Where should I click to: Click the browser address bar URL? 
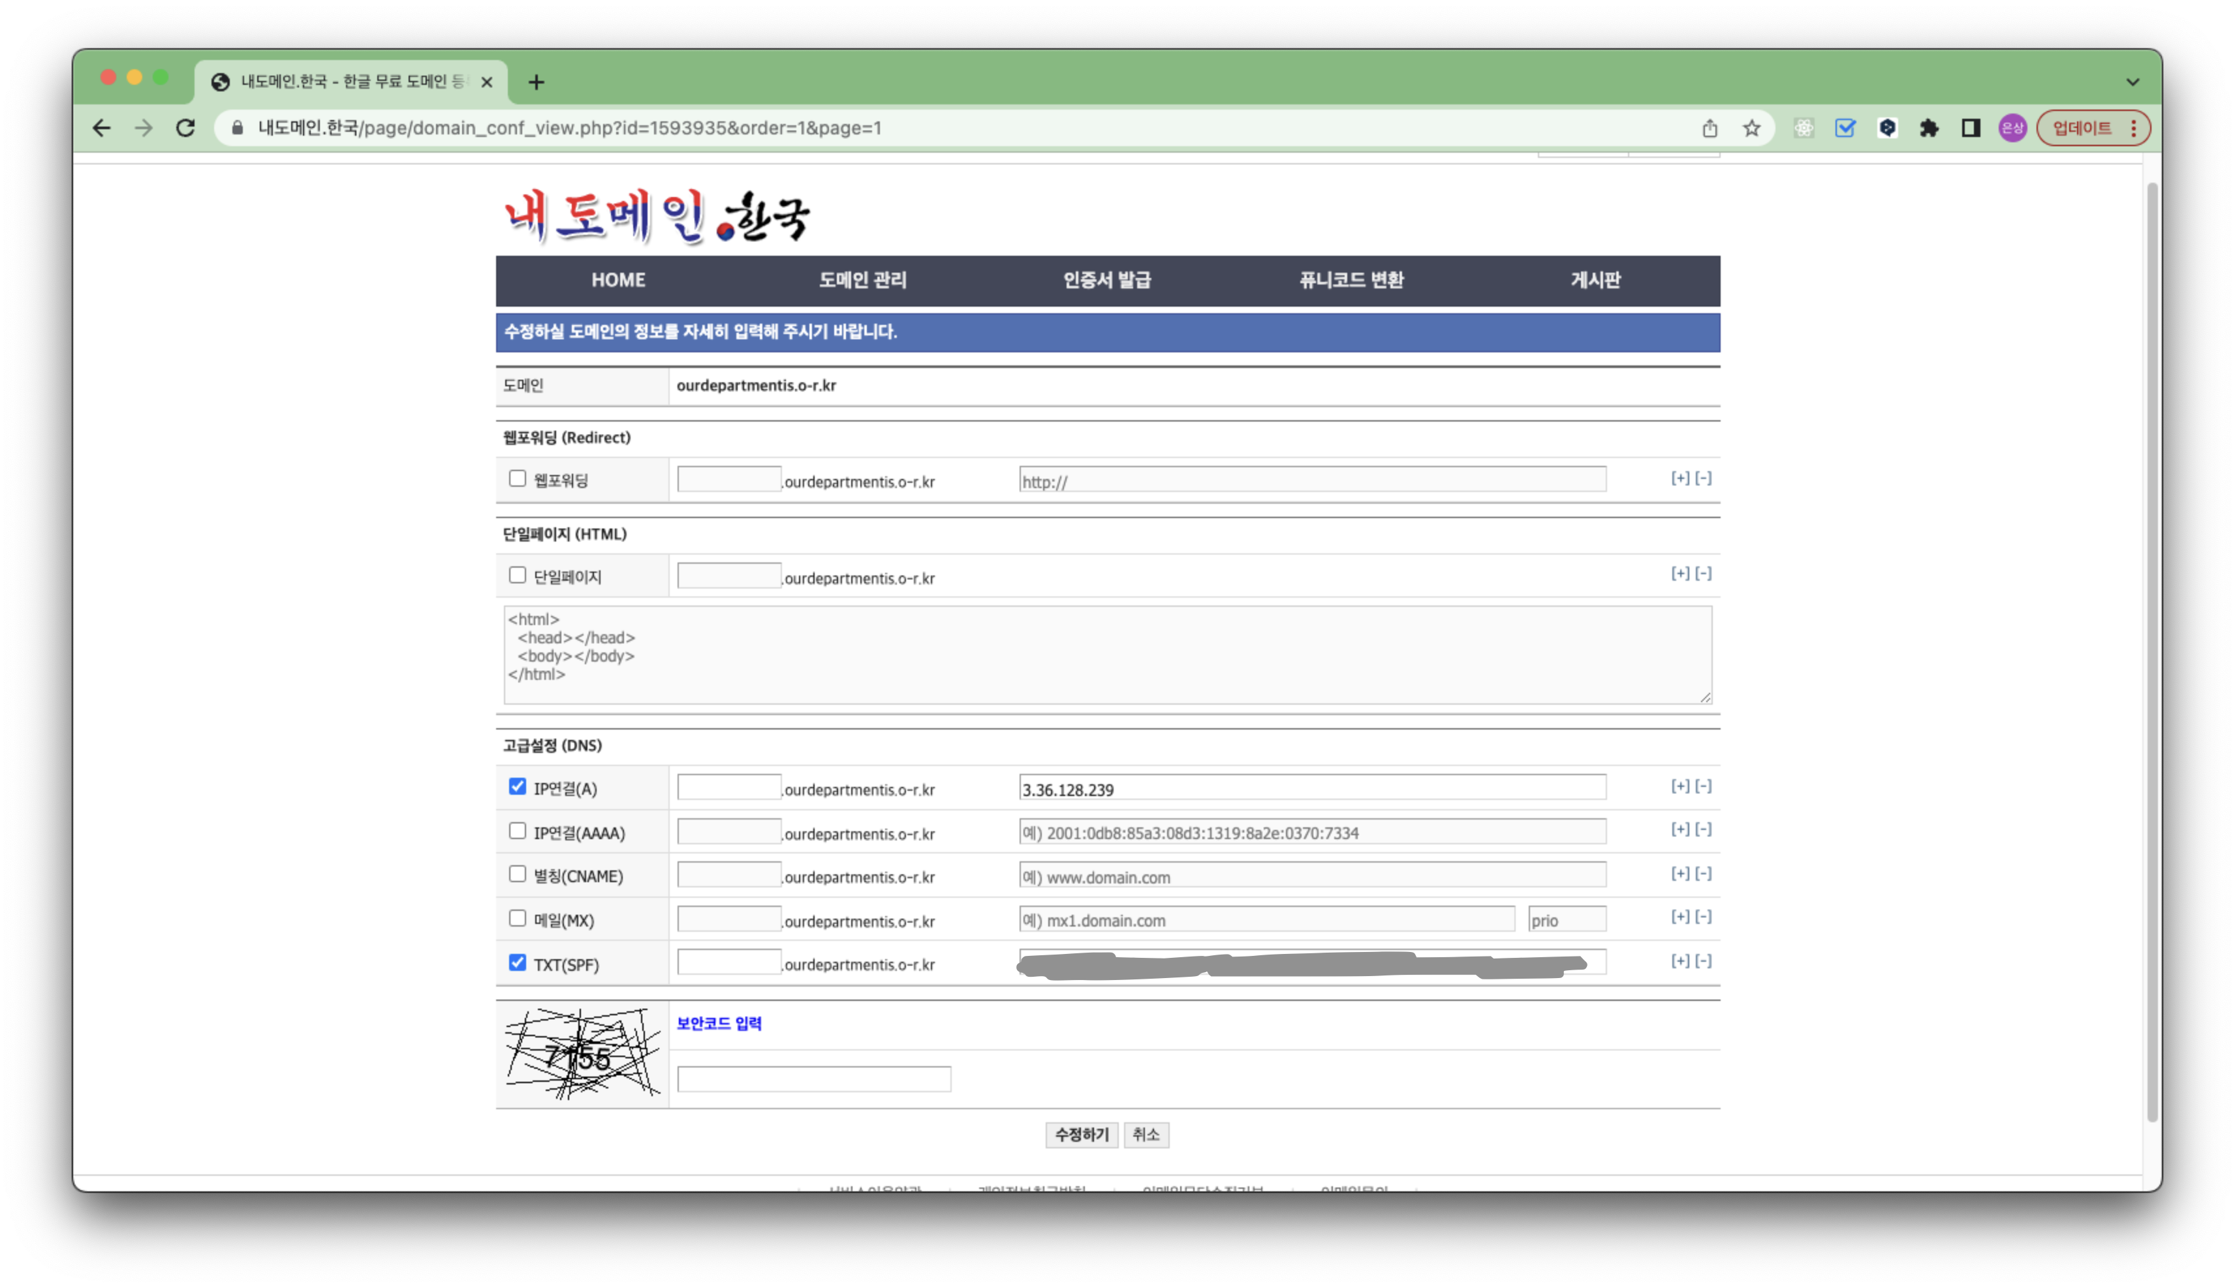[x=569, y=129]
